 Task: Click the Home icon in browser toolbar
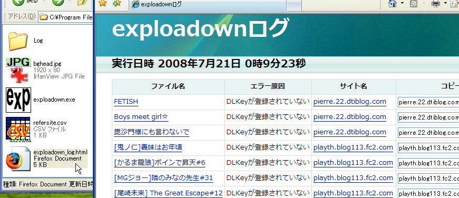pyautogui.click(x=393, y=3)
